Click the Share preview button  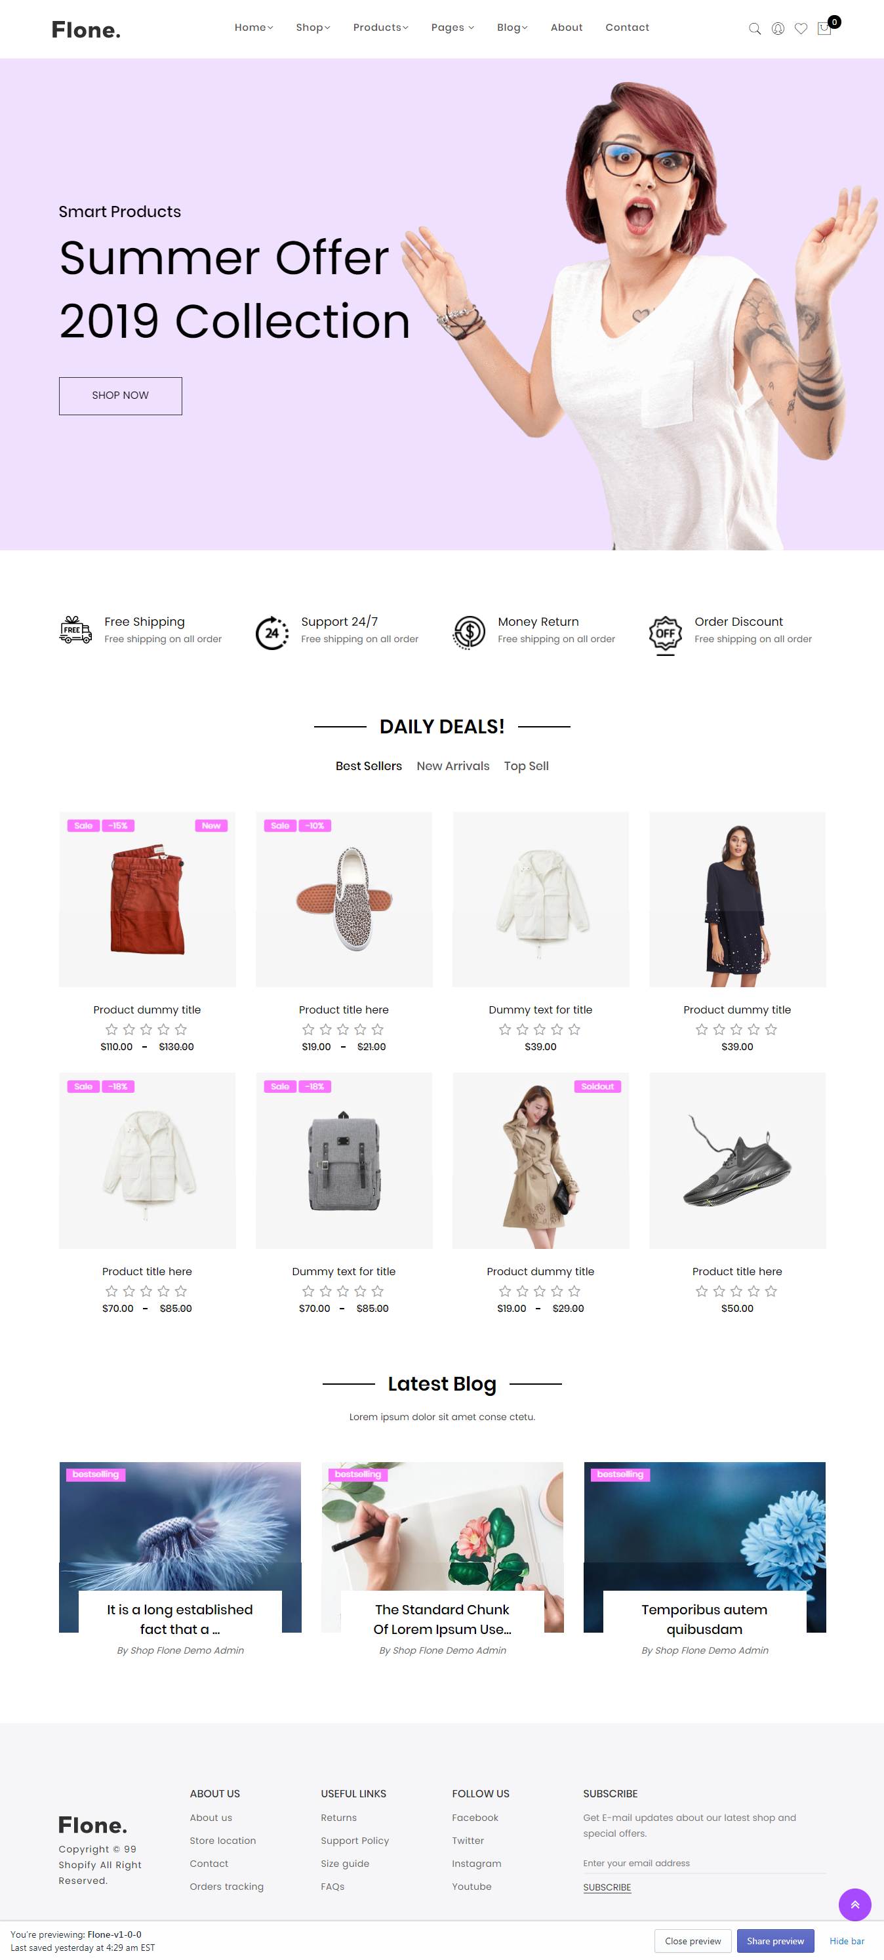click(x=774, y=1940)
